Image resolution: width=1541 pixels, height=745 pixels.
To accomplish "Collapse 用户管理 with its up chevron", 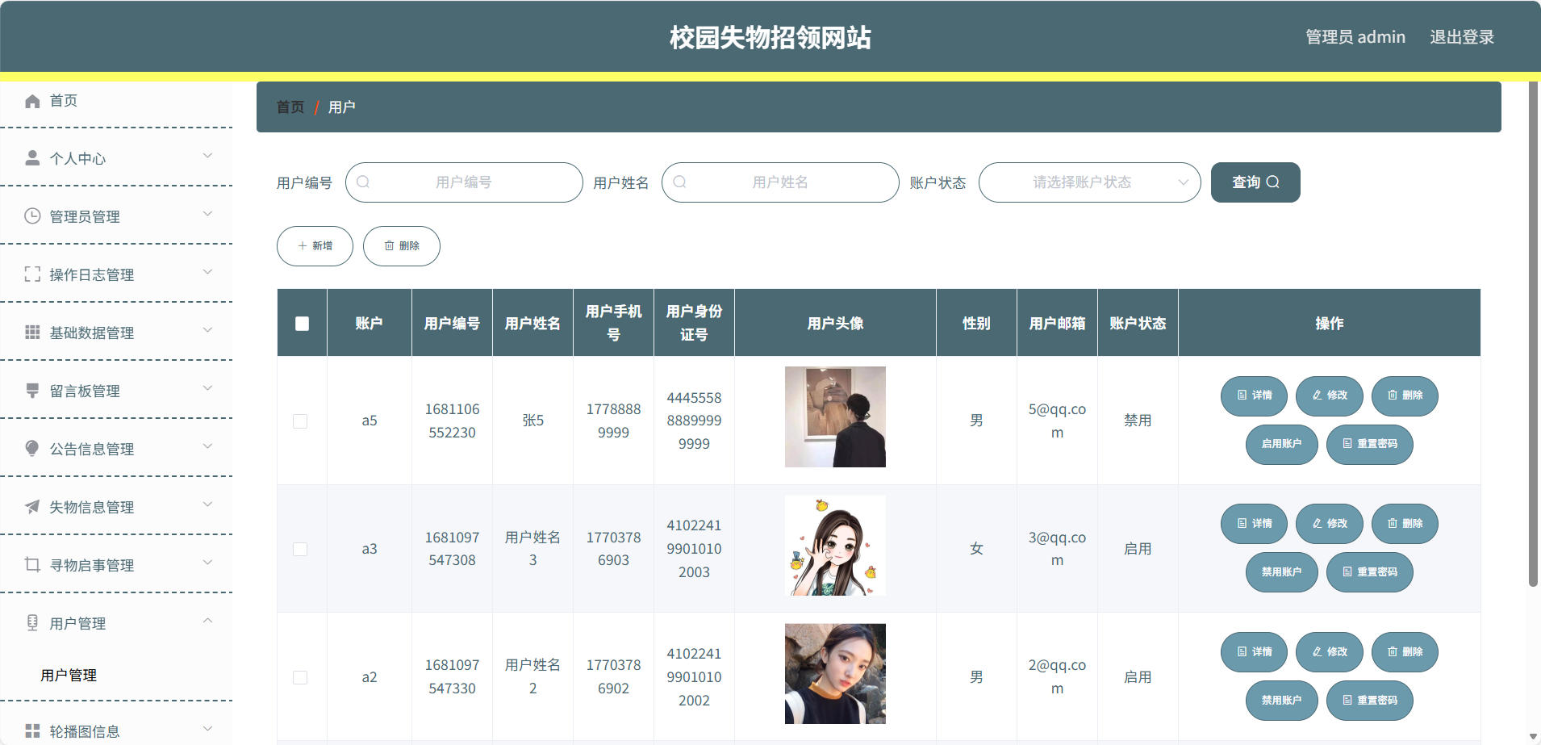I will click(x=207, y=621).
